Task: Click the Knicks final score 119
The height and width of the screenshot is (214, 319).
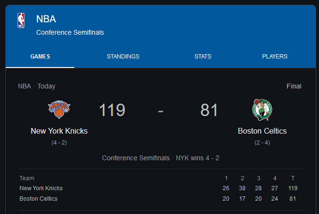Action: [x=112, y=110]
